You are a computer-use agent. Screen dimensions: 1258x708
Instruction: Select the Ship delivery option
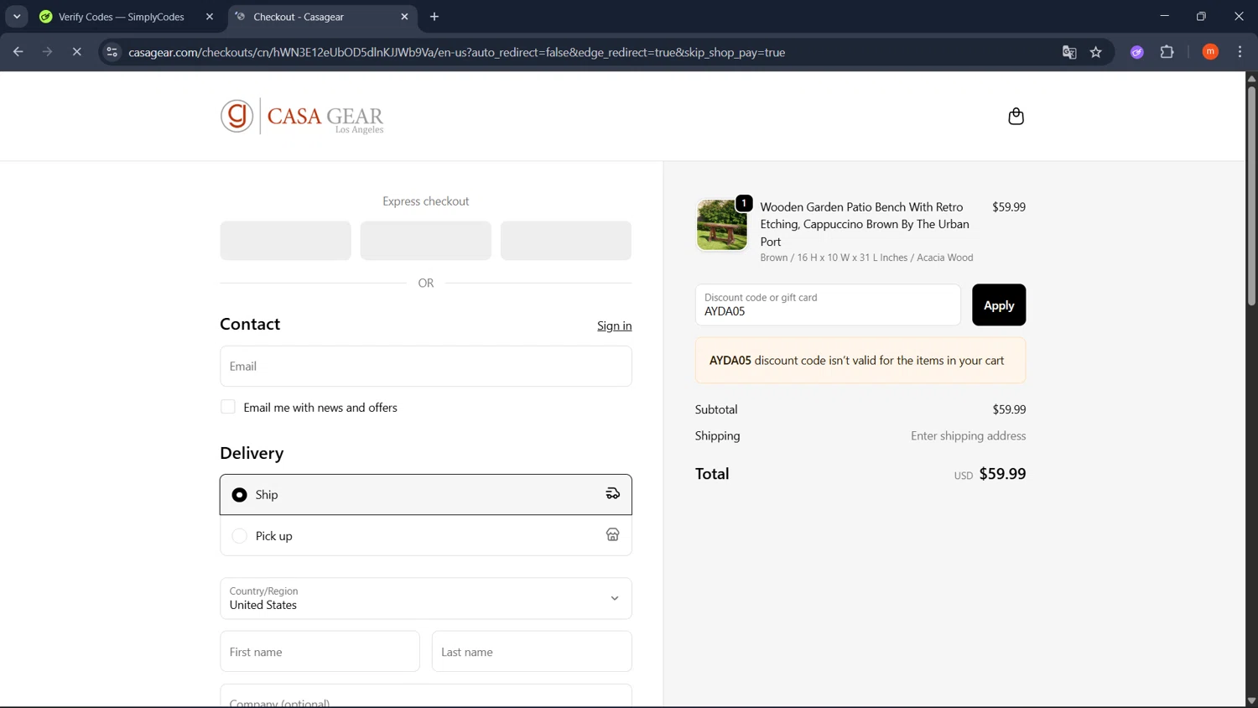point(426,495)
